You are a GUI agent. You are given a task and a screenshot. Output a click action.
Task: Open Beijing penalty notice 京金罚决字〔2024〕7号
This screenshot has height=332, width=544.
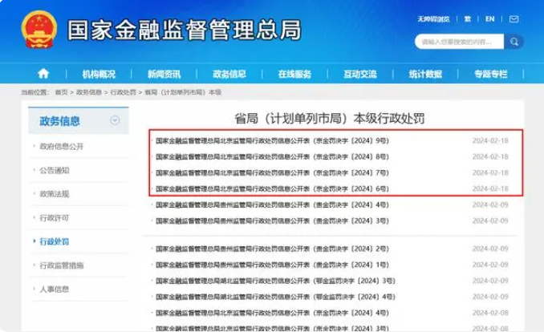[272, 172]
